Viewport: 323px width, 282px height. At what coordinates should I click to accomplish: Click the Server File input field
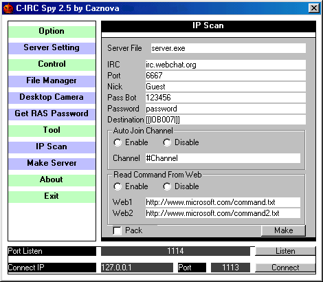228,48
